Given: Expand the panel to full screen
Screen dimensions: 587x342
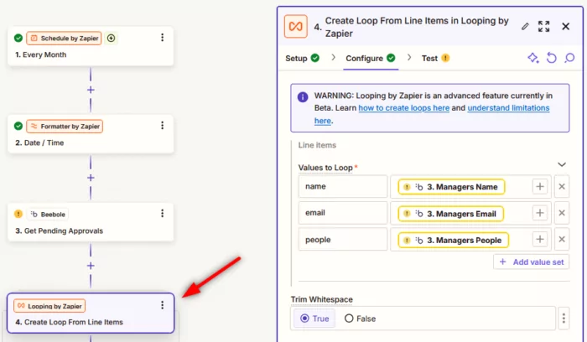Looking at the screenshot, I should tap(543, 26).
